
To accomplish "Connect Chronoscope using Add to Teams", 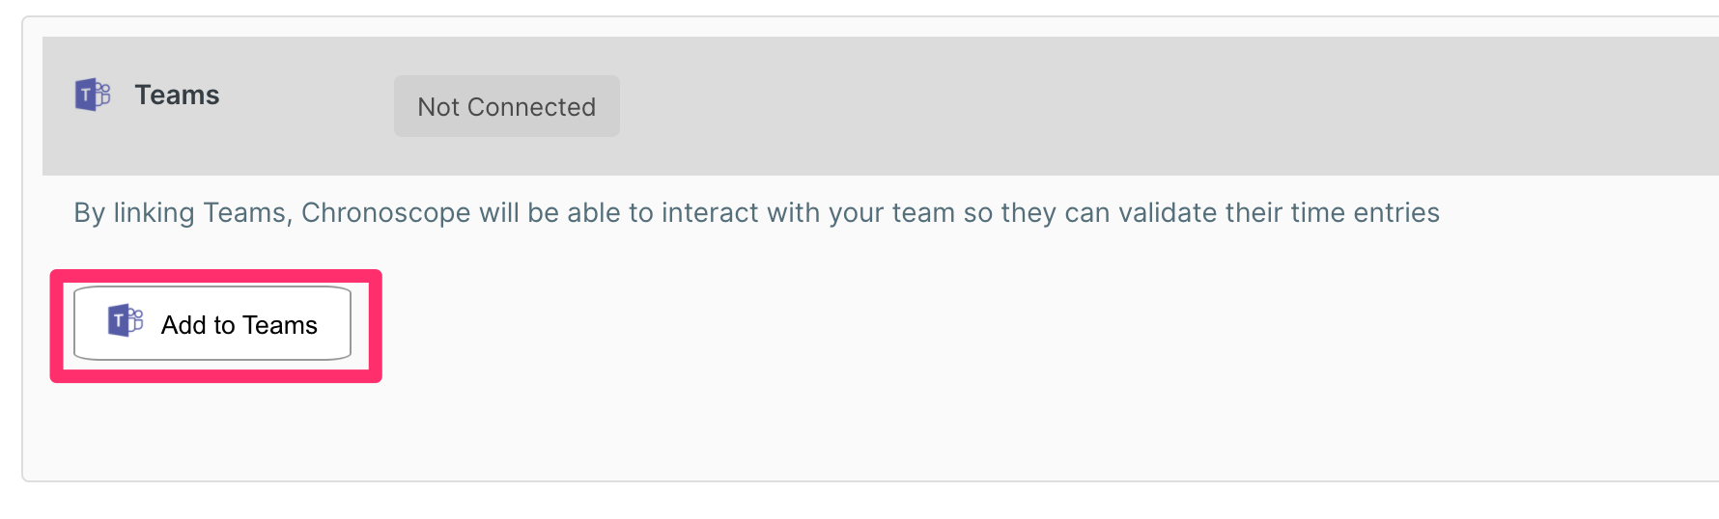I will (212, 323).
